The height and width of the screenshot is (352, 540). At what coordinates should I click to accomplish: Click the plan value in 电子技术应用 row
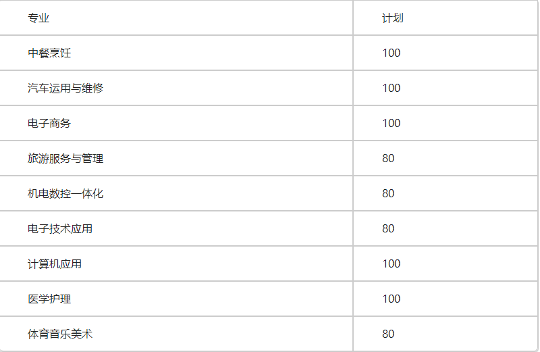pyautogui.click(x=388, y=229)
